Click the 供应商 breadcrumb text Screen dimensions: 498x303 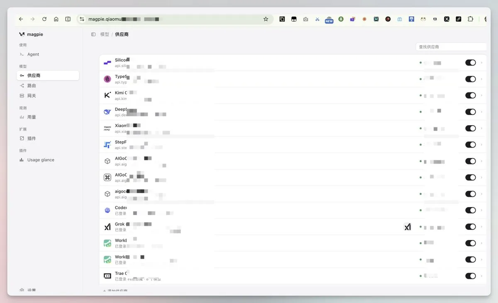(122, 34)
